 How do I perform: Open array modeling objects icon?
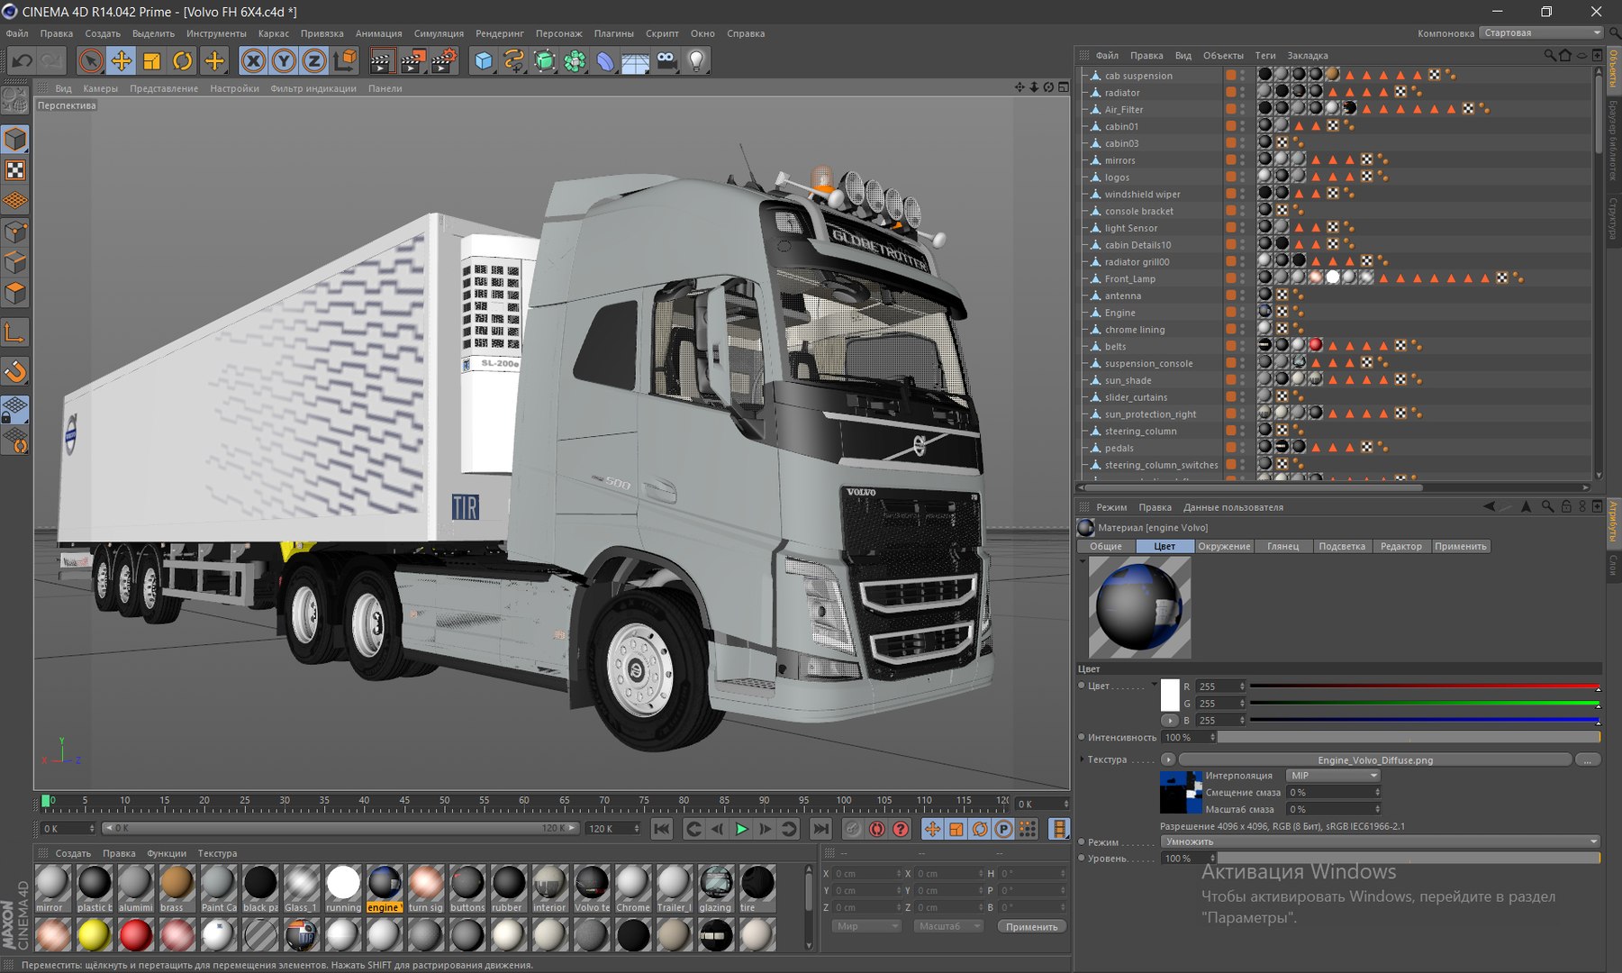tap(575, 61)
